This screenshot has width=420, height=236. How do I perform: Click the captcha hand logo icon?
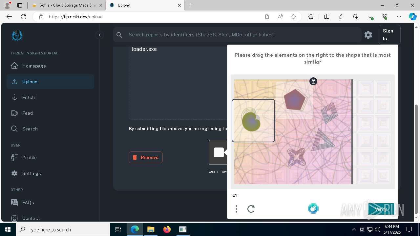pyautogui.click(x=313, y=208)
